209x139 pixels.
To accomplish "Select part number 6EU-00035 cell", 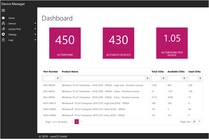I will pyautogui.click(x=49, y=91).
